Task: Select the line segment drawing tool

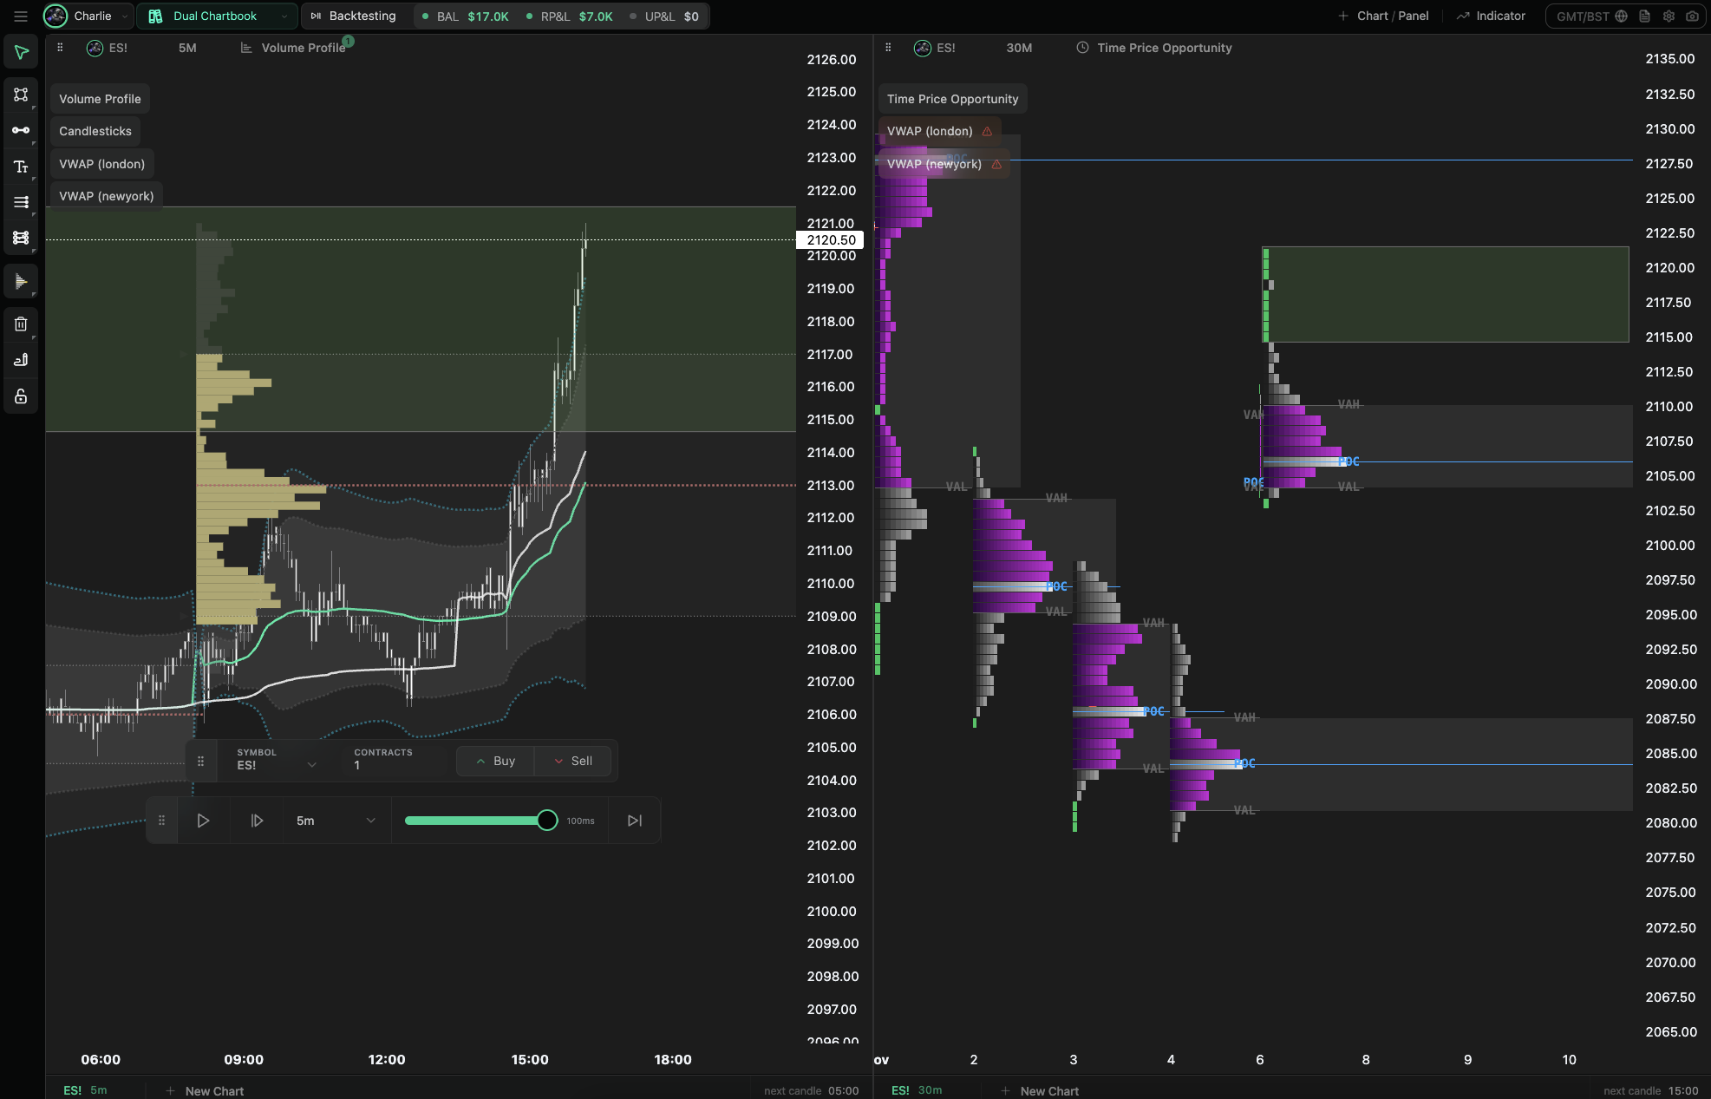Action: pyautogui.click(x=21, y=130)
